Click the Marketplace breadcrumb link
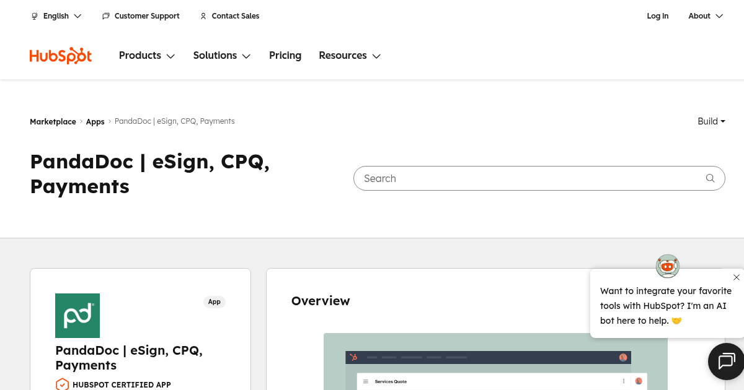The width and height of the screenshot is (744, 390). pos(53,122)
